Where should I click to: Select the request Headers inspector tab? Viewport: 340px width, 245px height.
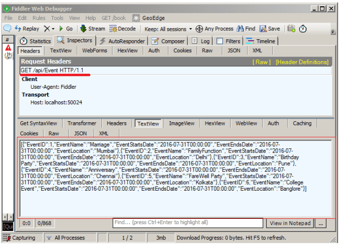pyautogui.click(x=30, y=51)
